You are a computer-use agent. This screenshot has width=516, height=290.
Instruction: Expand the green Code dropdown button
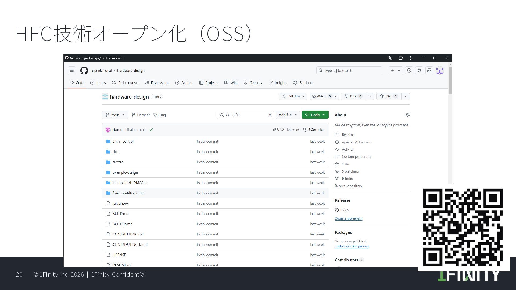click(315, 115)
